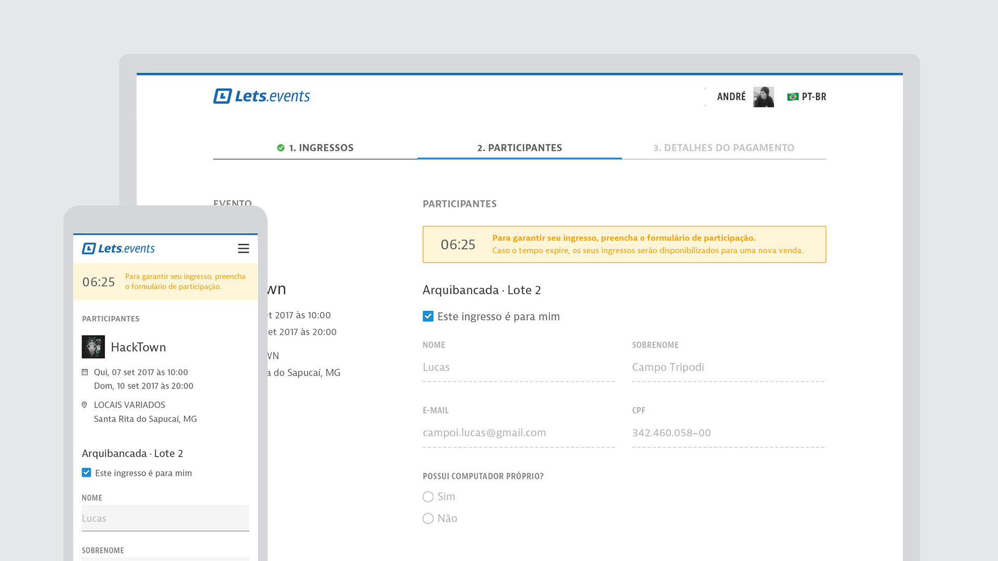Click the green checkmark beside Ingressos

[281, 148]
